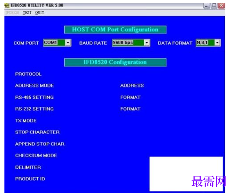Click FORMAT label beside RS-485 SETTING

click(x=131, y=97)
